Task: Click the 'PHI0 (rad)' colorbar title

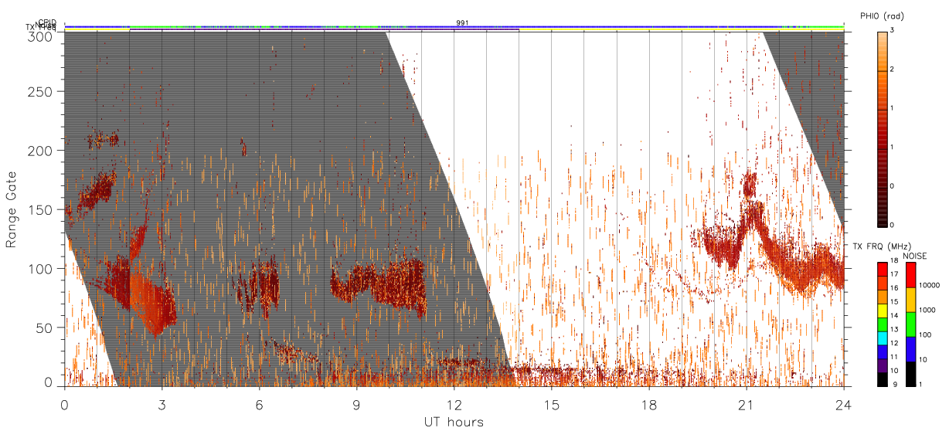Action: pyautogui.click(x=882, y=16)
